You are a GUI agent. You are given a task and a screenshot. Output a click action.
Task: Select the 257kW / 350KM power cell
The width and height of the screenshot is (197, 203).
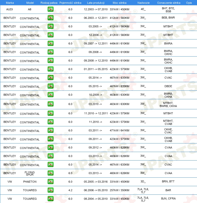pyautogui.click(x=119, y=190)
